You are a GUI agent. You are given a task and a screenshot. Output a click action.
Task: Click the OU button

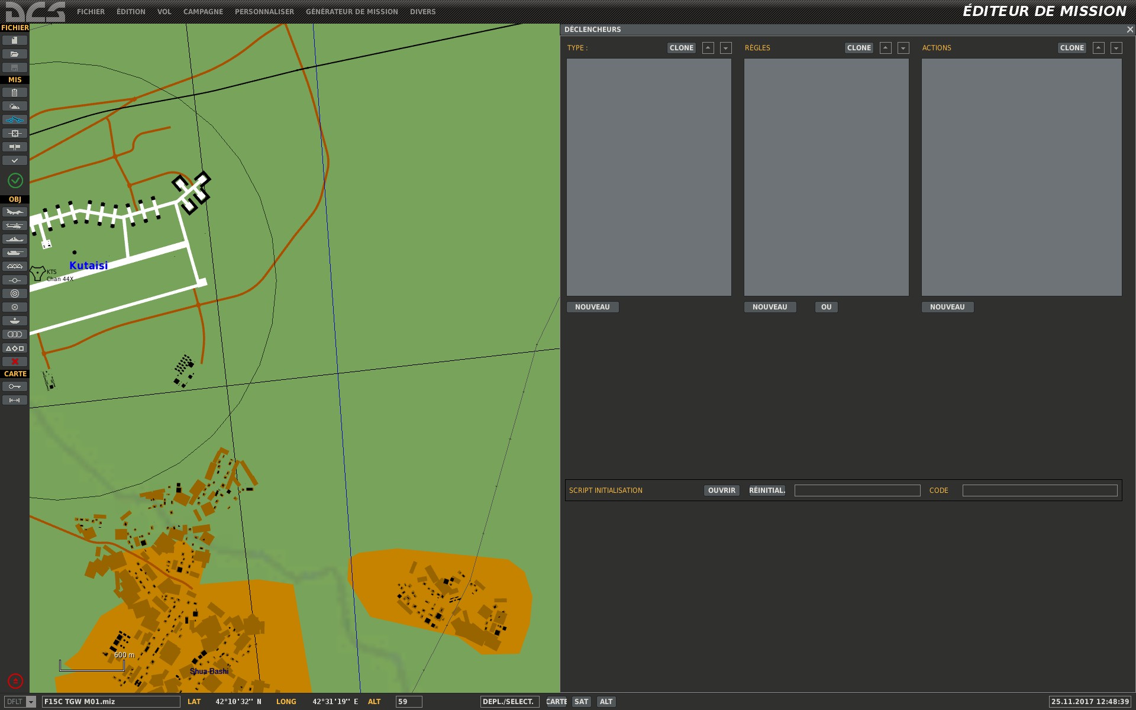tap(826, 307)
